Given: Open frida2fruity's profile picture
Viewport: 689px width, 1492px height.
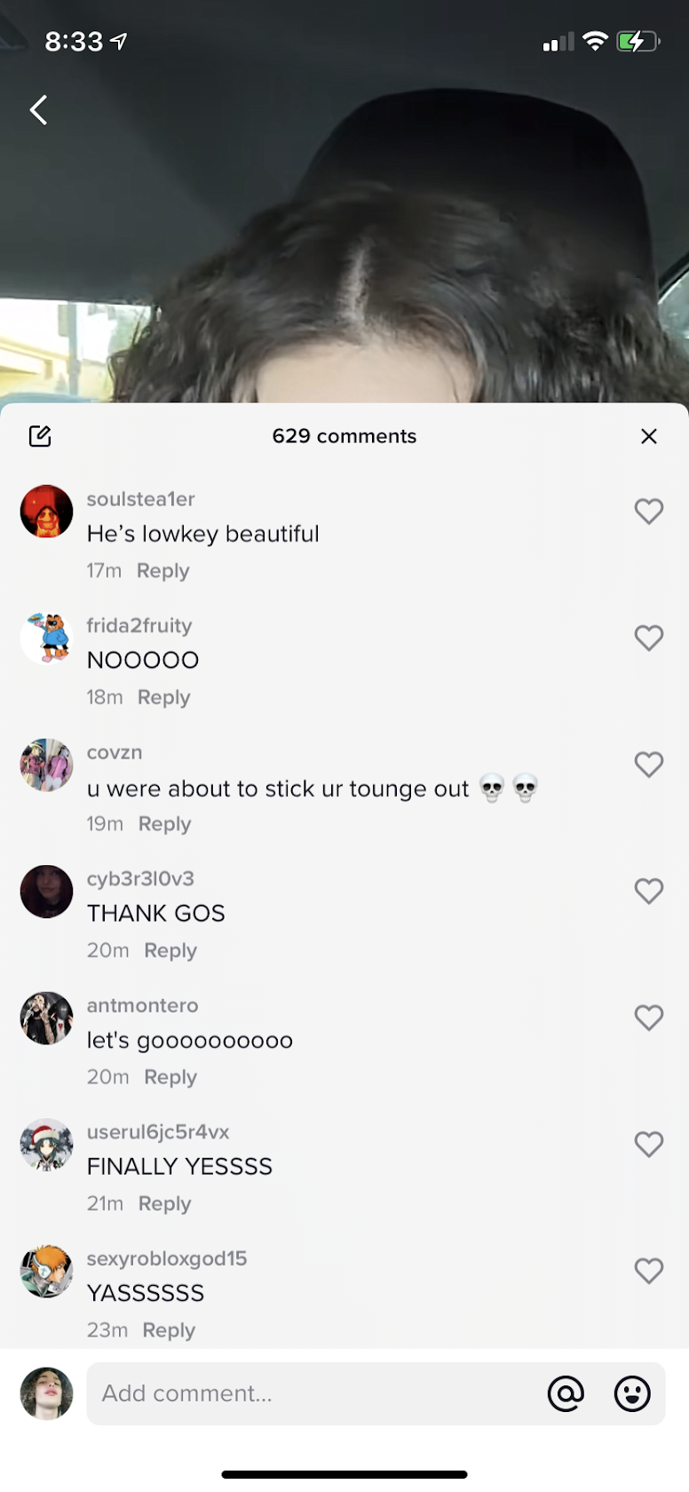Looking at the screenshot, I should [x=46, y=638].
